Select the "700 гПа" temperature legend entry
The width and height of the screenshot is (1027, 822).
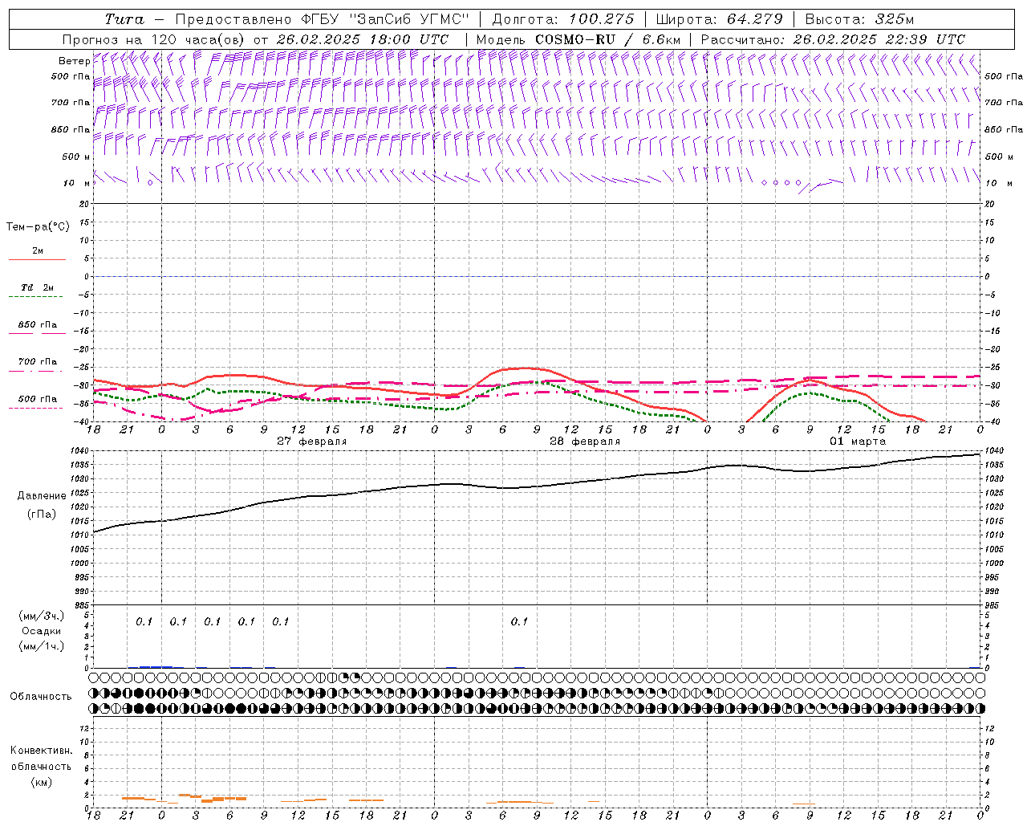click(37, 362)
